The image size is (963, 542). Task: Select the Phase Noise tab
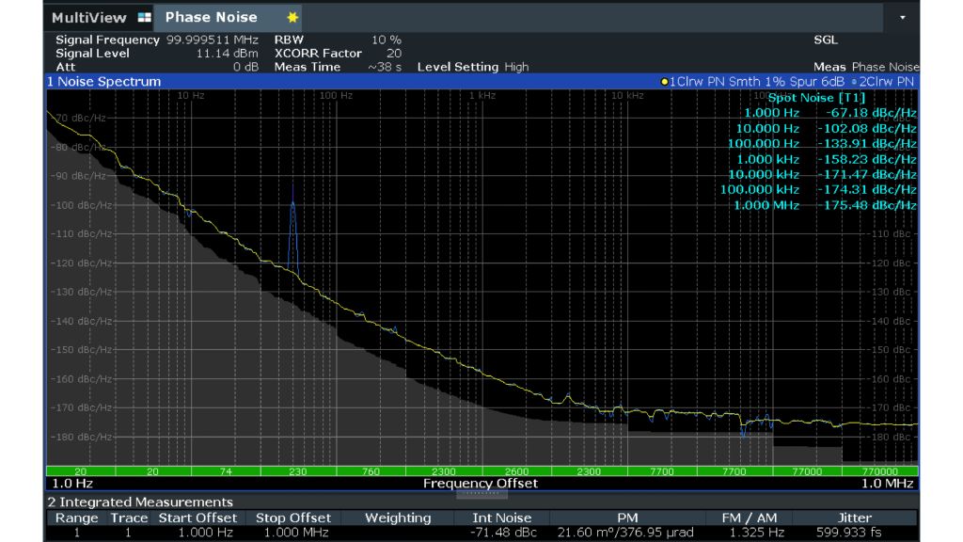pyautogui.click(x=211, y=18)
